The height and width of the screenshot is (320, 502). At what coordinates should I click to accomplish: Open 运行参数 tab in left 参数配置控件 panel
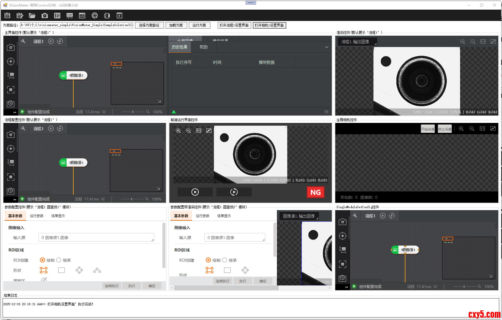37,216
